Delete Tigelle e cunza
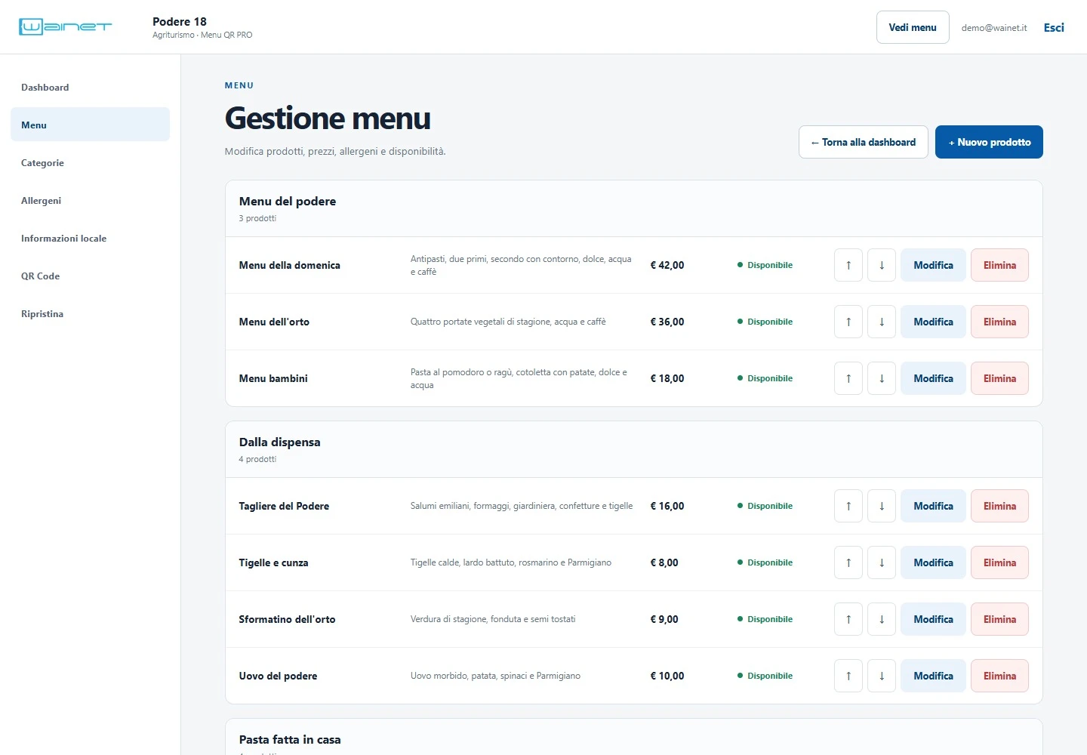Screen dimensions: 1087x755 pos(999,562)
